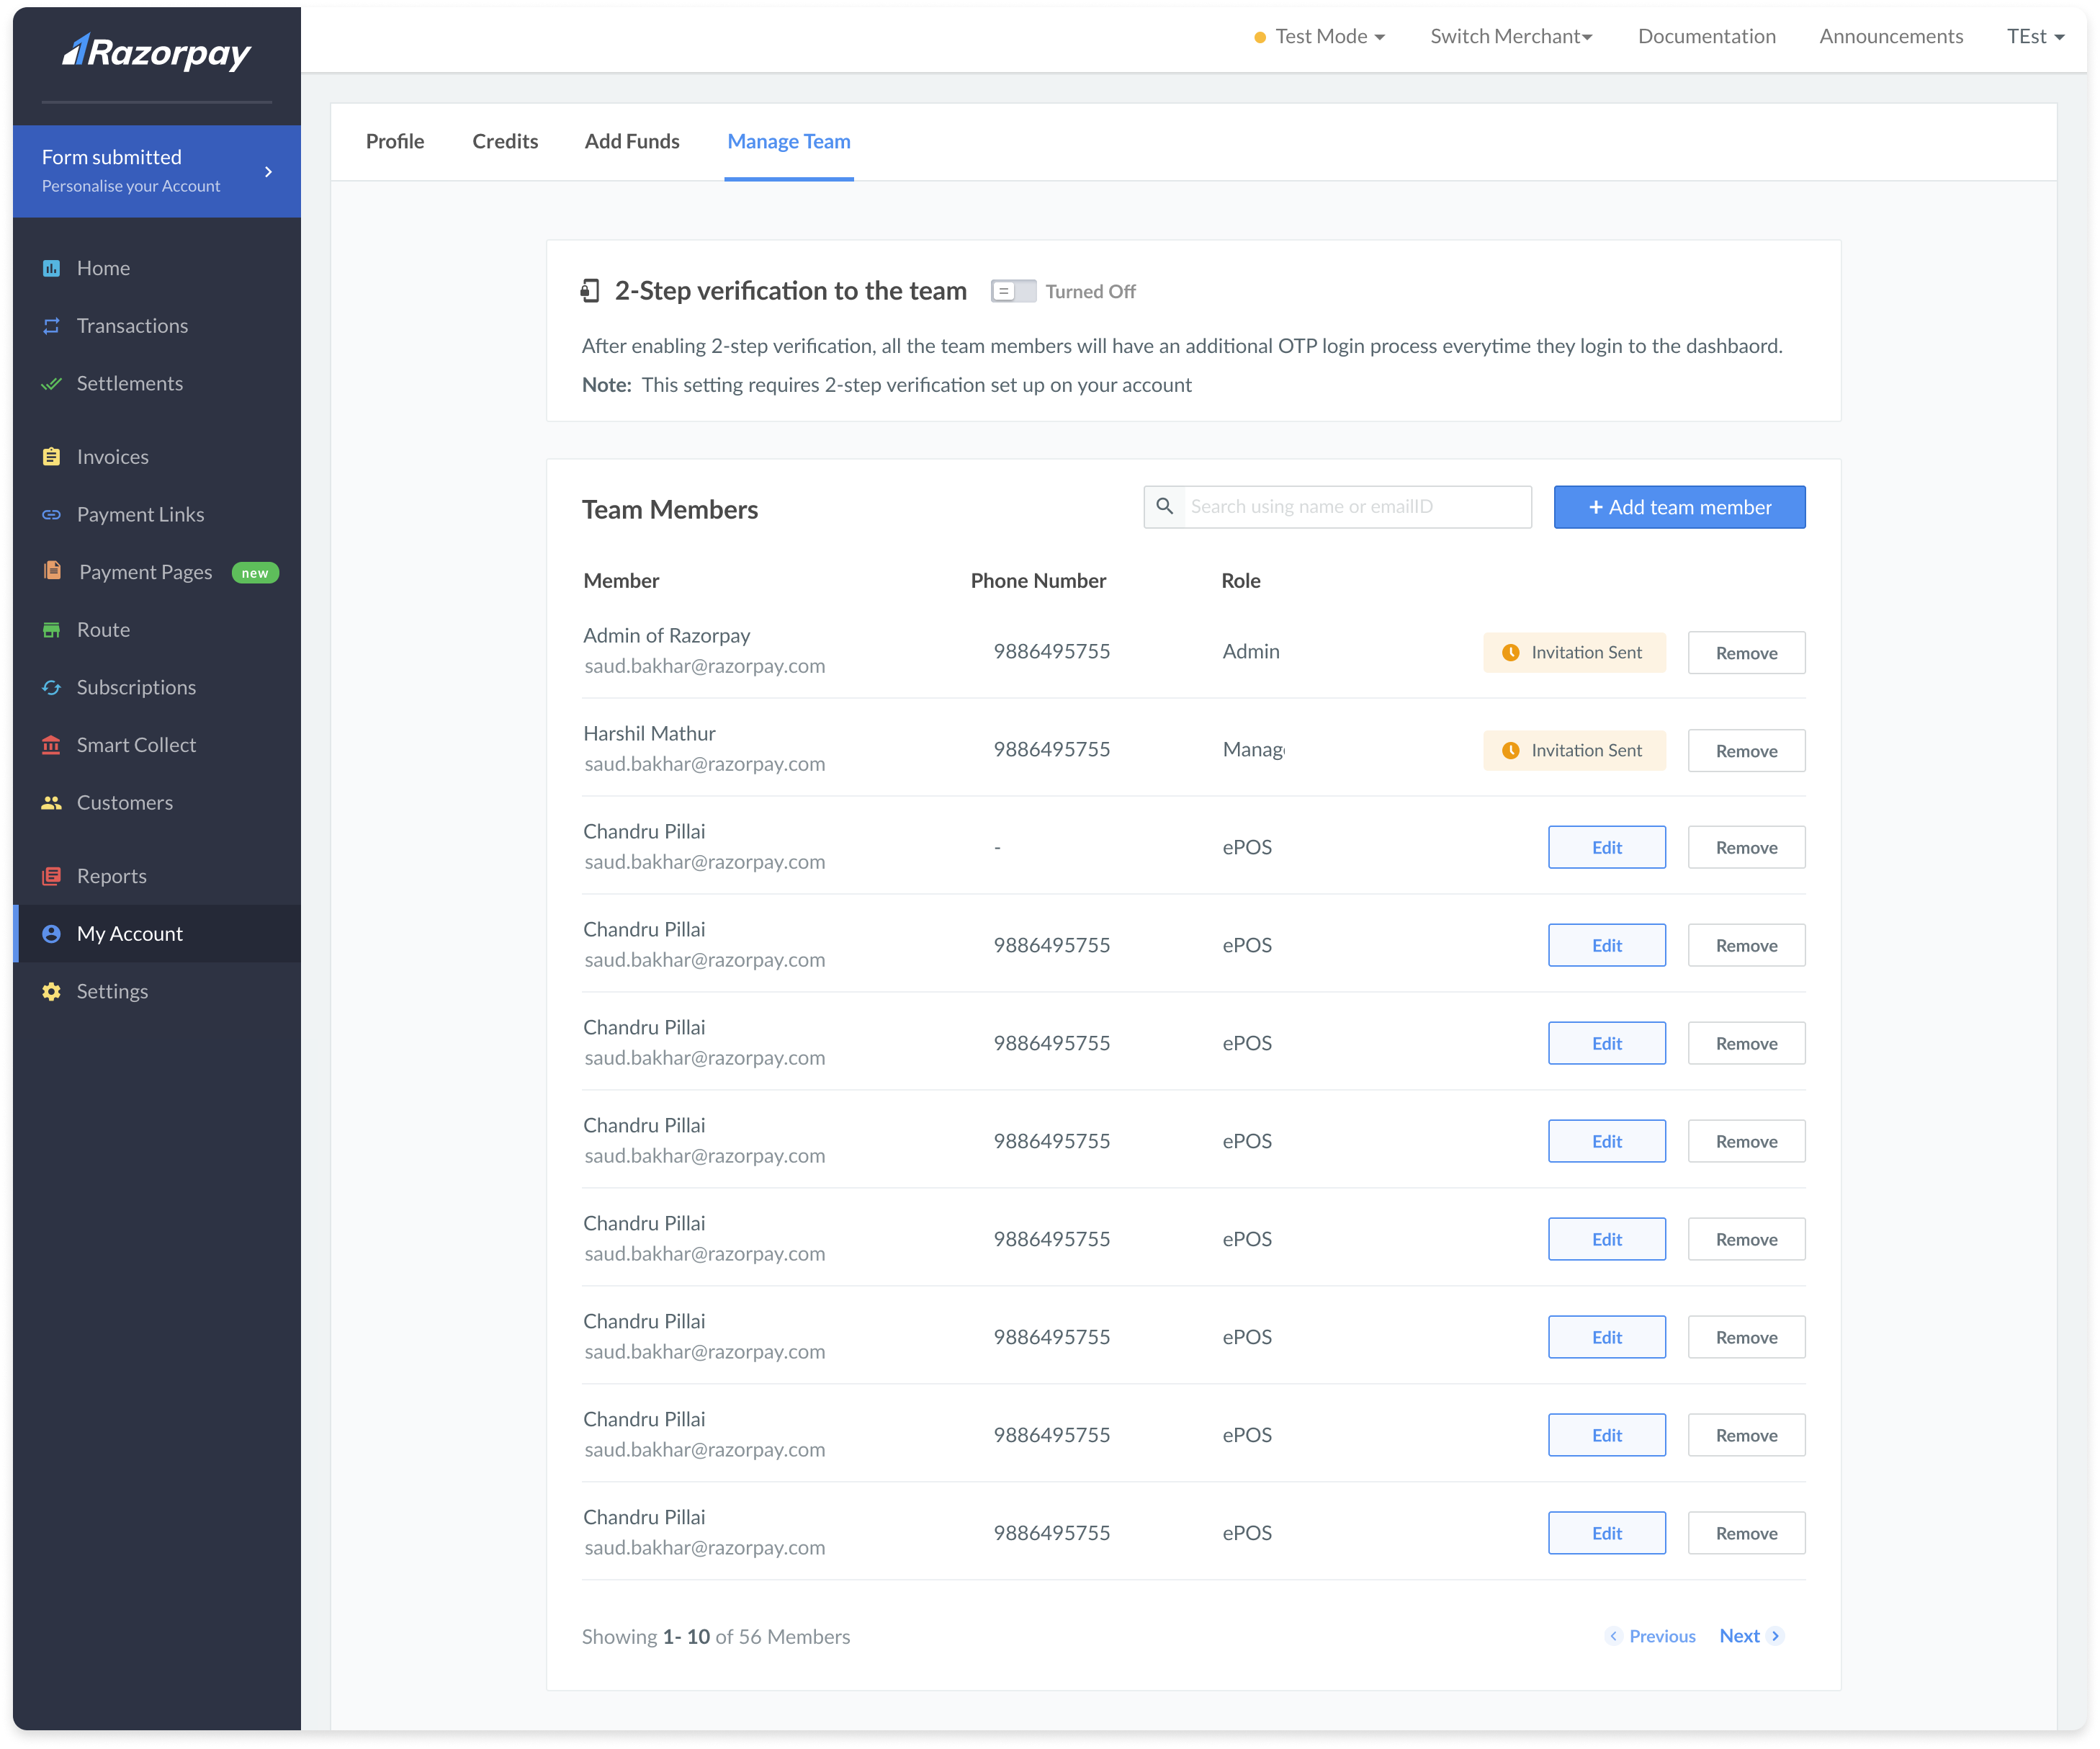Click the Add team member button
Viewport: 2100px width, 1749px height.
[x=1679, y=507]
